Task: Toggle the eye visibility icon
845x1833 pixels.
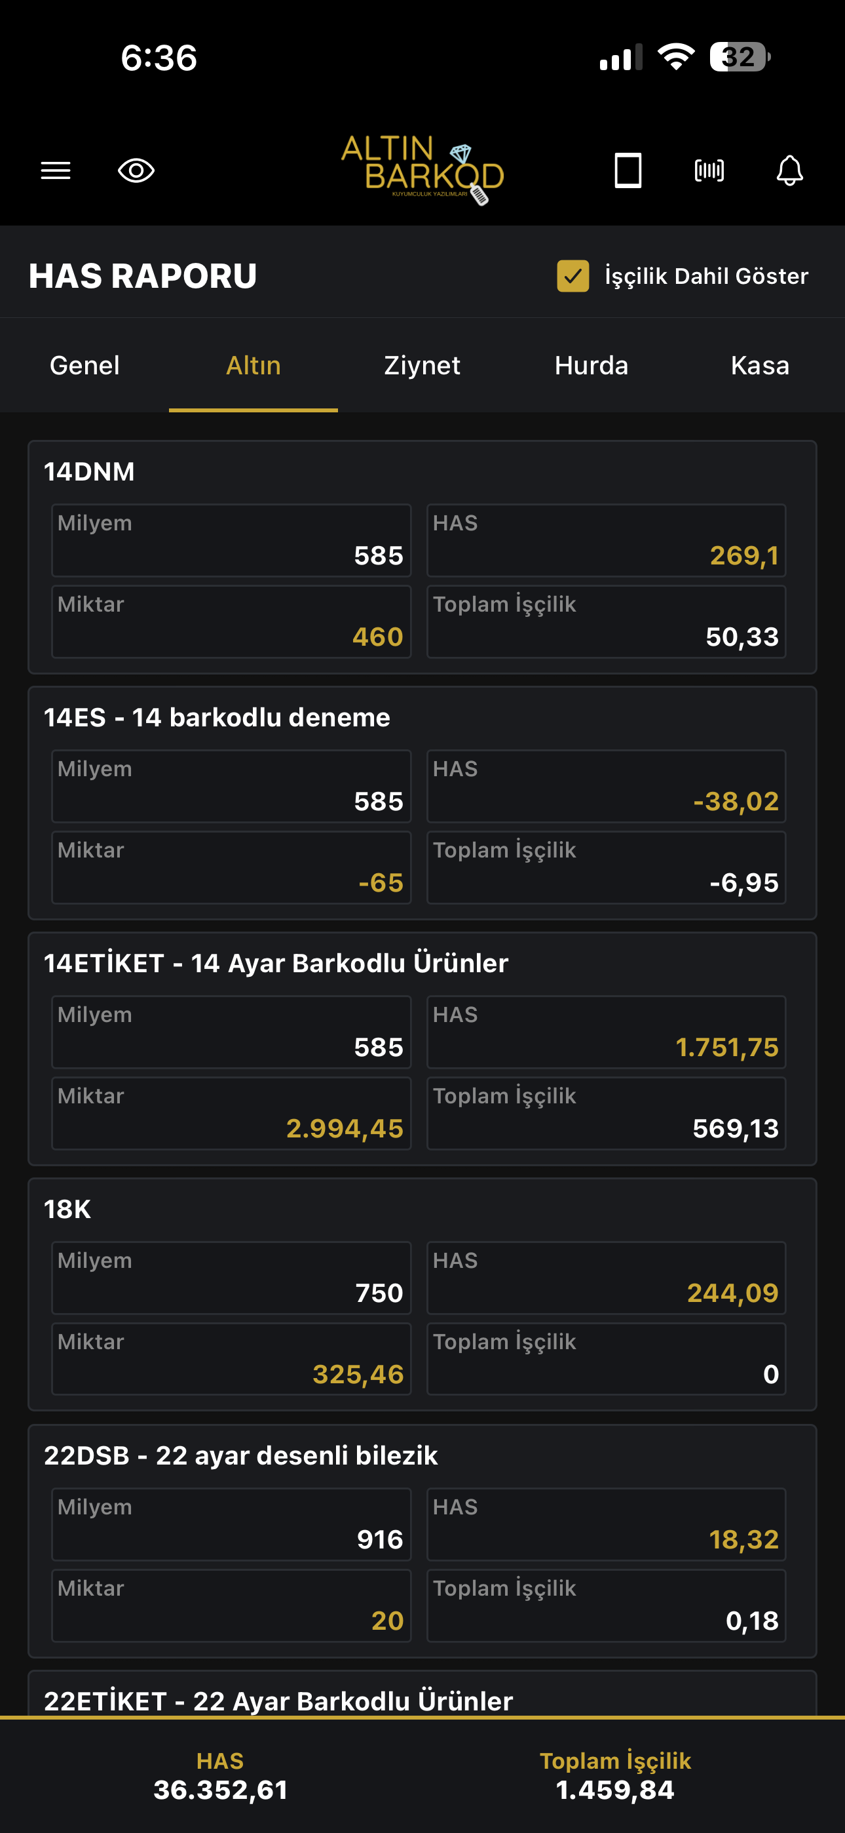Action: (136, 170)
